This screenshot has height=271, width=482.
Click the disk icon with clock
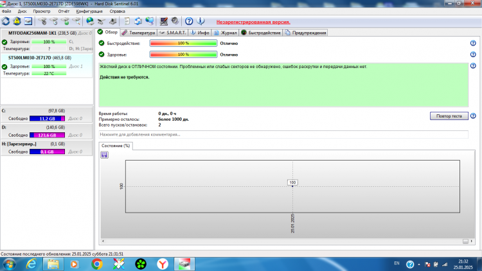[54, 21]
